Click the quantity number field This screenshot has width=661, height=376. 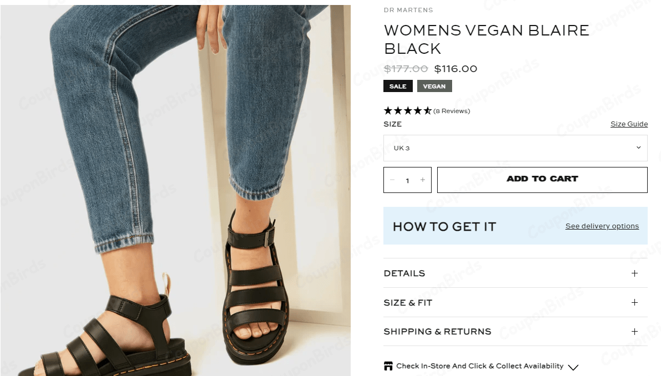pos(407,180)
